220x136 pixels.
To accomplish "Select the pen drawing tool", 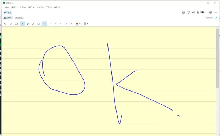I will [x=22, y=24].
